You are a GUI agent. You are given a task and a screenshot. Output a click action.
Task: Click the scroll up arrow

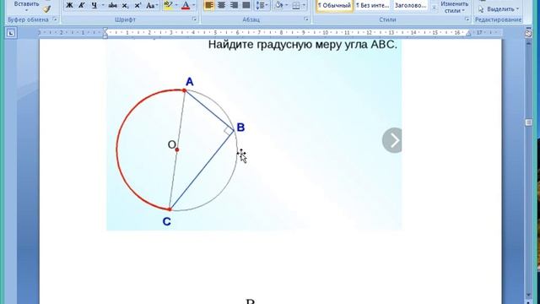coord(529,44)
